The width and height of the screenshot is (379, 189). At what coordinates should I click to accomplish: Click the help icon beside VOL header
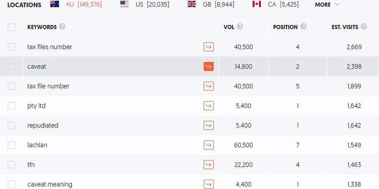[x=240, y=27]
